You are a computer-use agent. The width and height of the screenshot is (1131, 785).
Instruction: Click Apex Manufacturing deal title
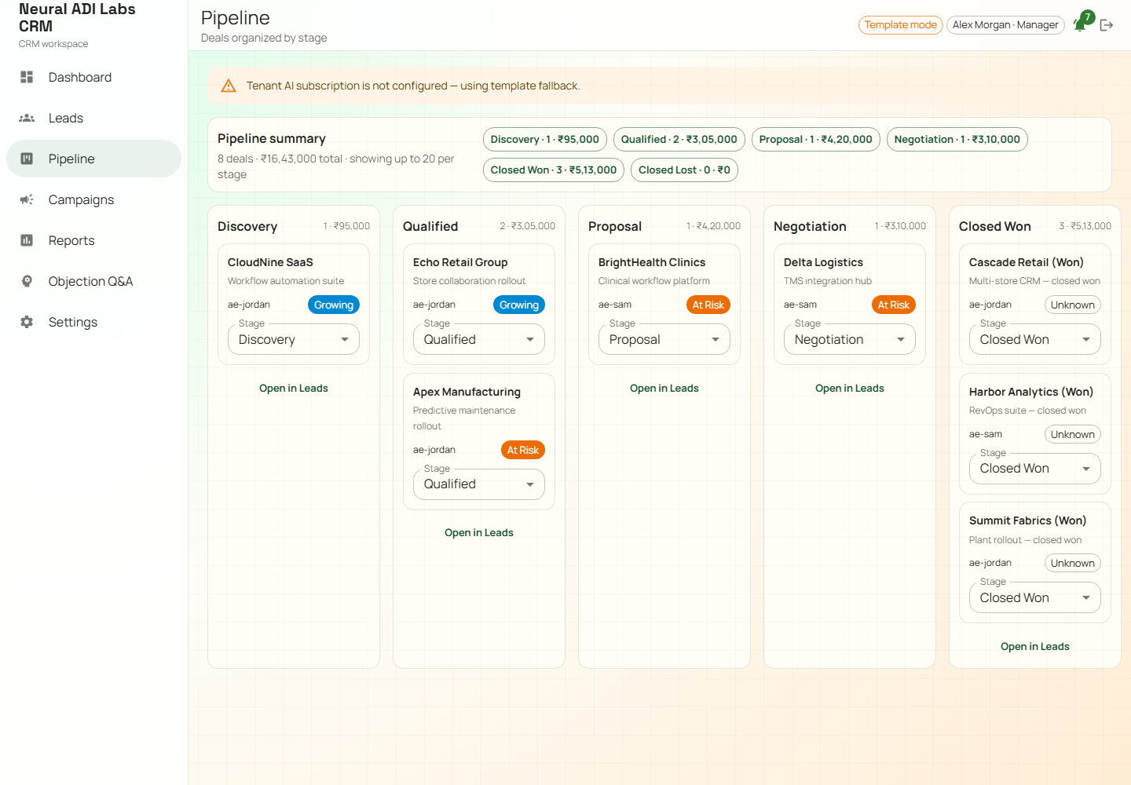pyautogui.click(x=467, y=392)
